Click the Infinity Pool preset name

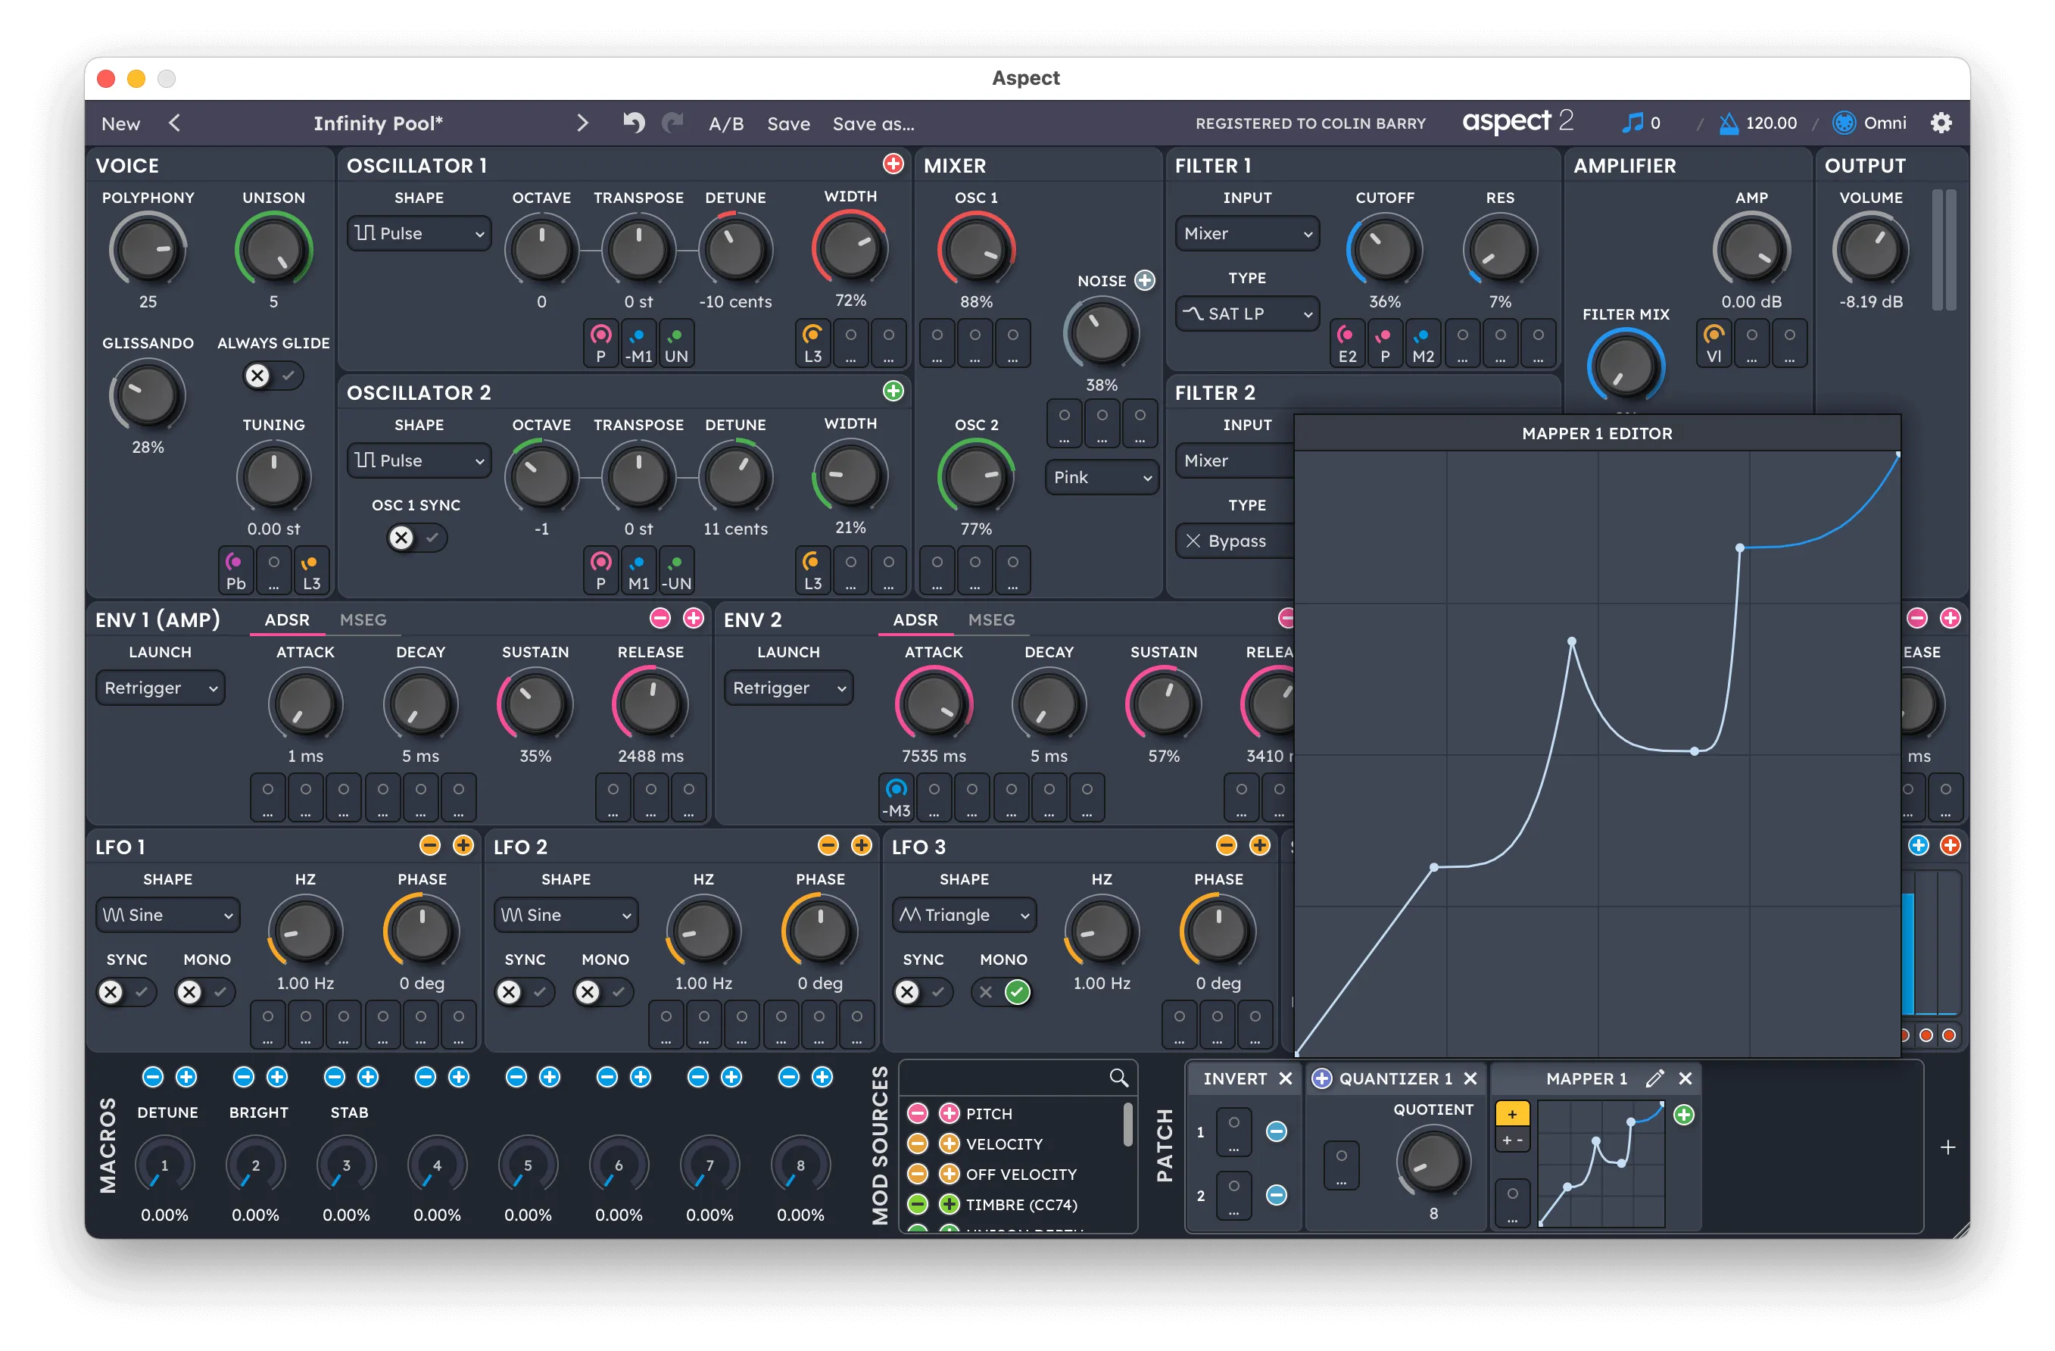(x=377, y=123)
